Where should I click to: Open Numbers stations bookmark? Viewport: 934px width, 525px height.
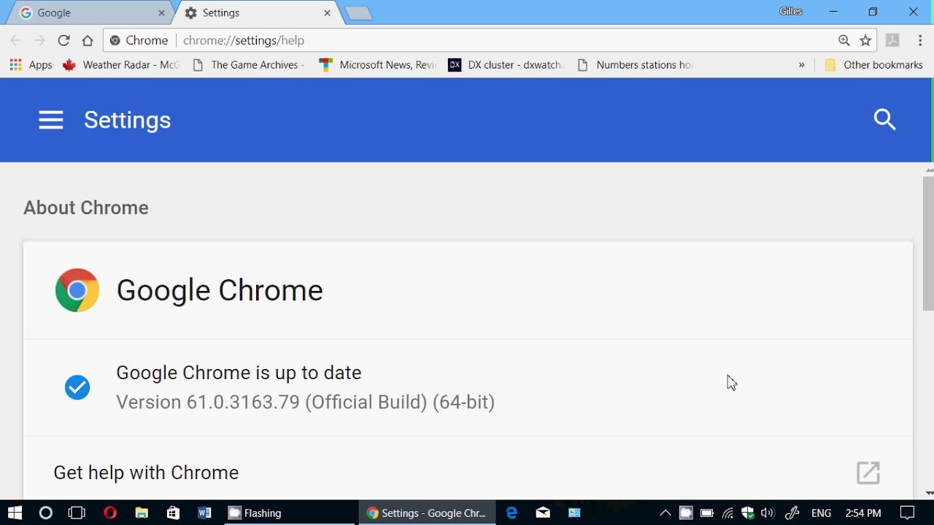pyautogui.click(x=634, y=65)
